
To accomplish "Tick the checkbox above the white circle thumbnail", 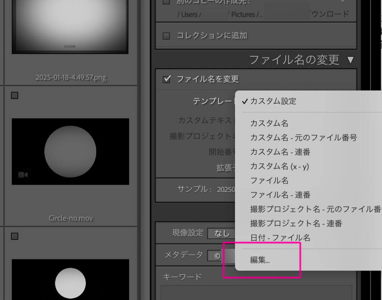I will click(x=15, y=236).
